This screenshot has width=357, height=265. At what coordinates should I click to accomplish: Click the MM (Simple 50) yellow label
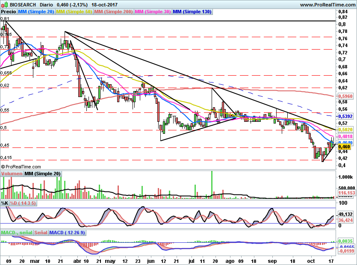click(x=74, y=12)
